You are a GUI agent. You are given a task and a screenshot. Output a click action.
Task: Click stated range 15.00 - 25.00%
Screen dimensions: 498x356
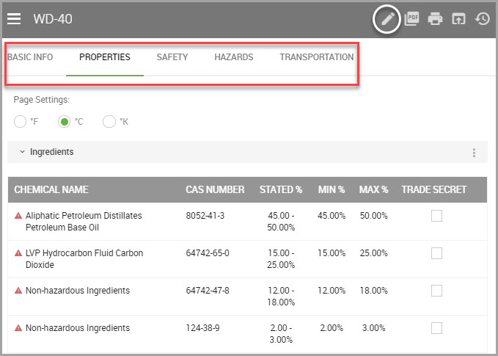(281, 259)
